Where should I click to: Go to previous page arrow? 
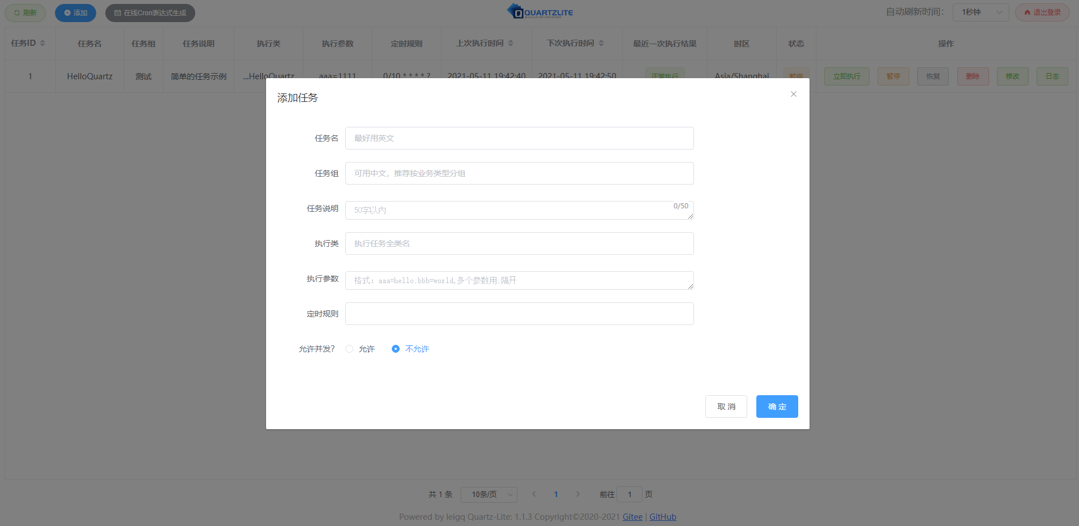(534, 494)
